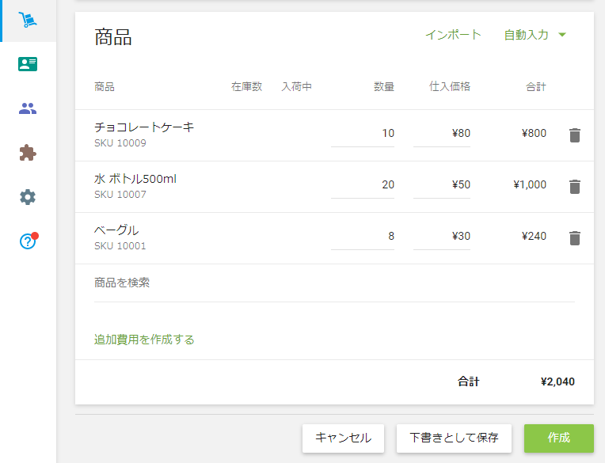Open the customers people icon
The width and height of the screenshot is (605, 463).
28,109
